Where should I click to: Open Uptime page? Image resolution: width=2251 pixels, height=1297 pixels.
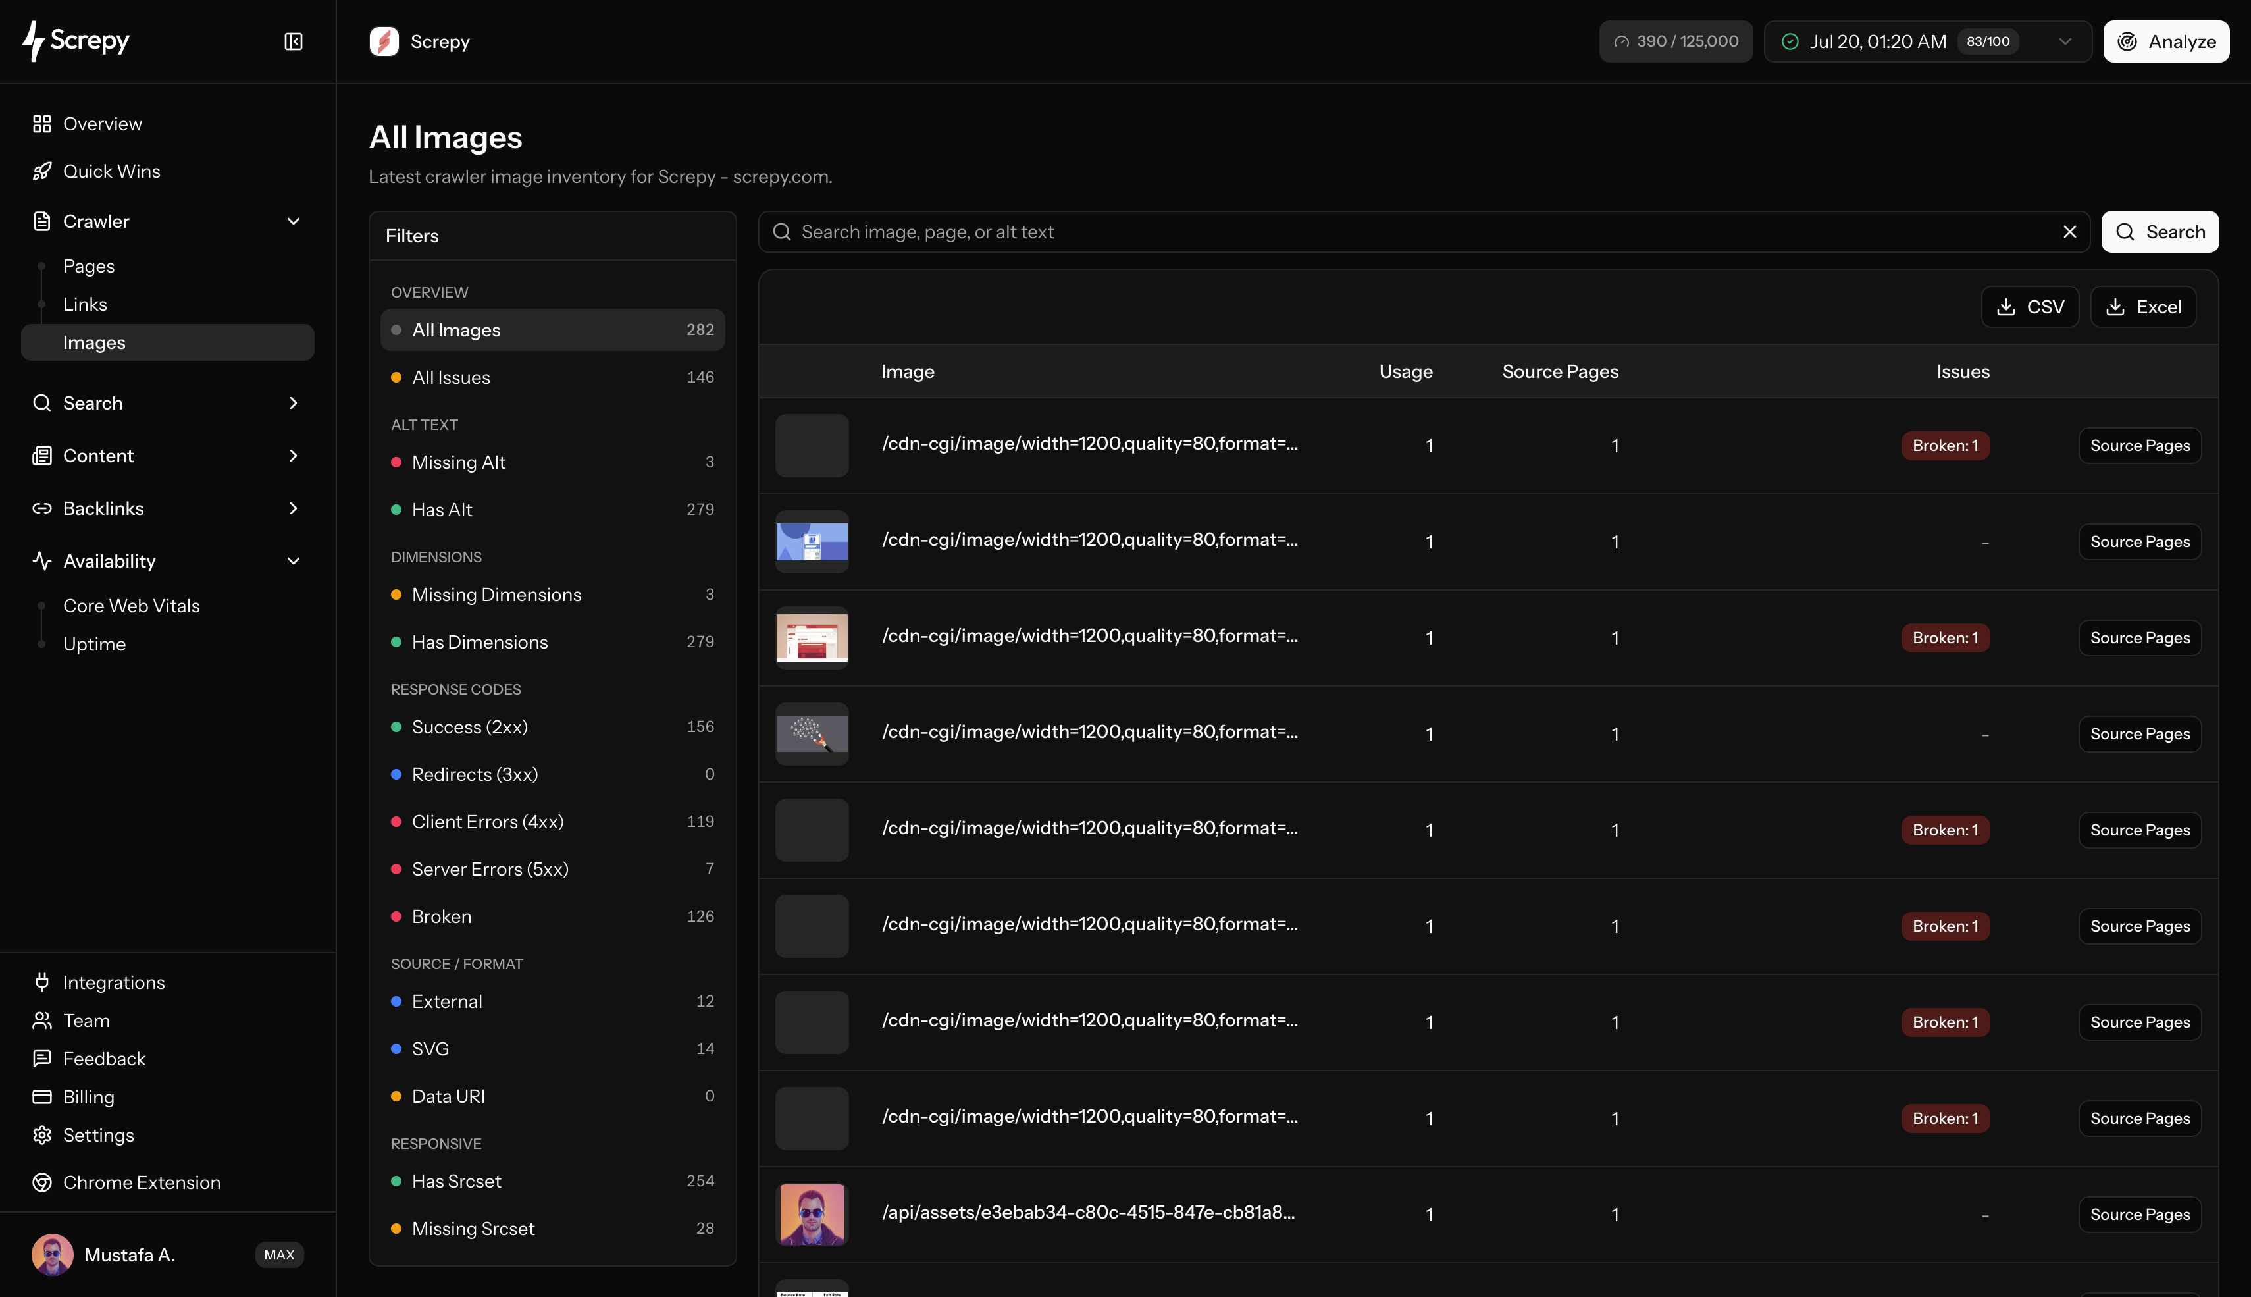(x=93, y=644)
